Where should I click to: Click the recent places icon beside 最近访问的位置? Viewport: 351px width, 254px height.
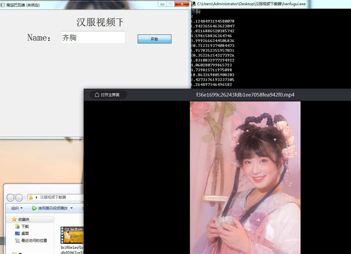[x=17, y=240]
